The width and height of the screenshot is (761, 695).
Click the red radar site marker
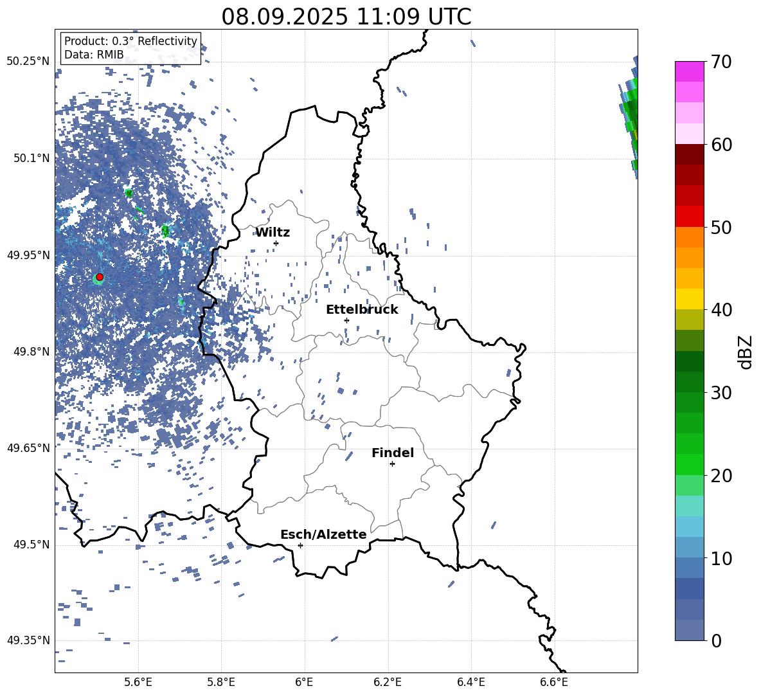click(100, 277)
